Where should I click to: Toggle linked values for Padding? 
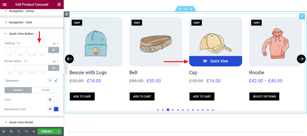tap(54, 50)
